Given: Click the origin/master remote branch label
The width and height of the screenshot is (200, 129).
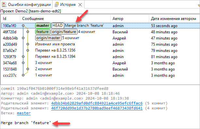Looking at the screenshot, I should tap(48, 38).
